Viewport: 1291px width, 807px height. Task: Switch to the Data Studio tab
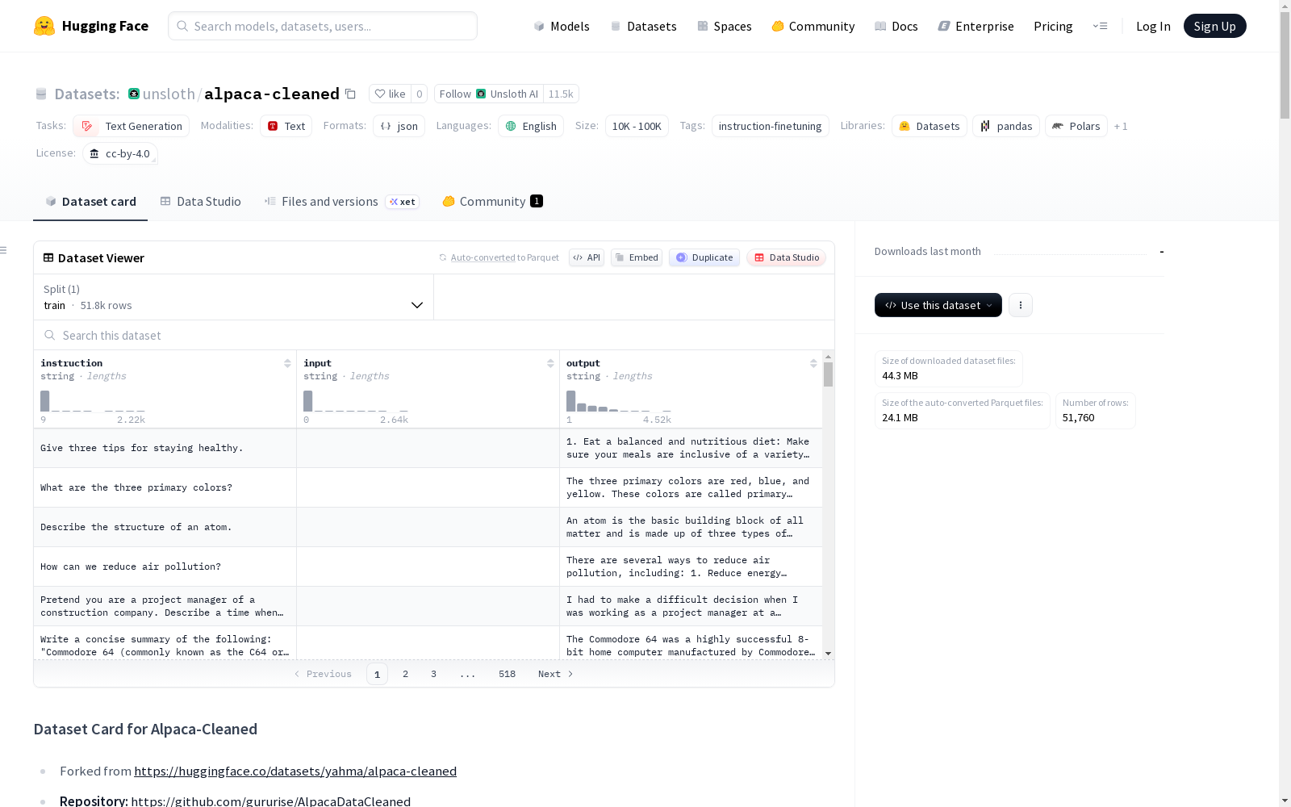coord(200,202)
